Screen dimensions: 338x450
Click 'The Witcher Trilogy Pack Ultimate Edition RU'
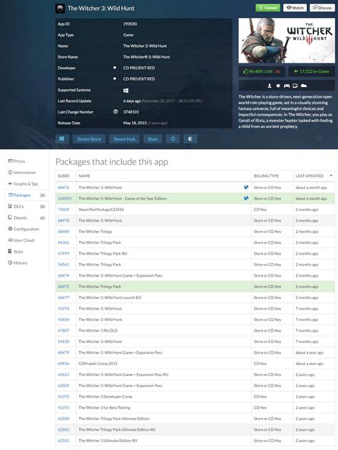[x=117, y=429]
